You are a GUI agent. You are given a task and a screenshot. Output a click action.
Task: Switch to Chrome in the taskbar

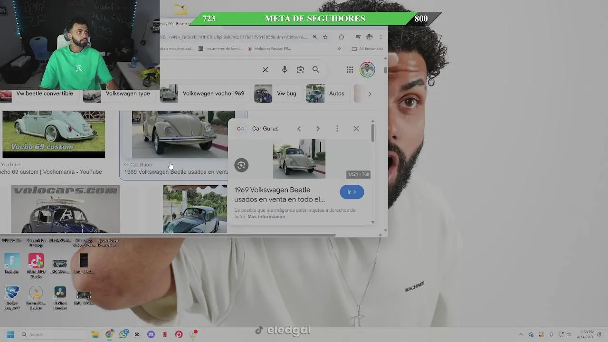(x=110, y=334)
